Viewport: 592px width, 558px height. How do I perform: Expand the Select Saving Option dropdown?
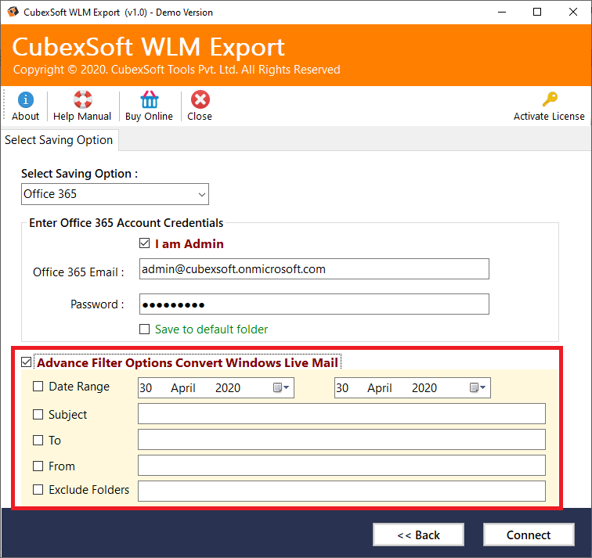coord(202,194)
